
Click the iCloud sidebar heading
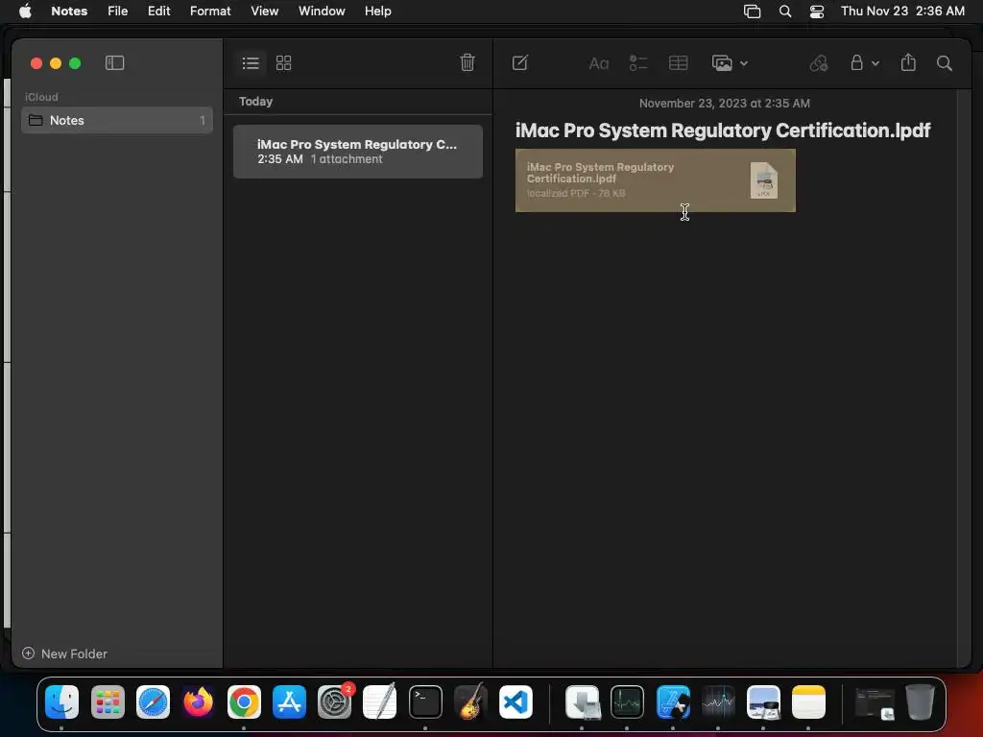41,97
